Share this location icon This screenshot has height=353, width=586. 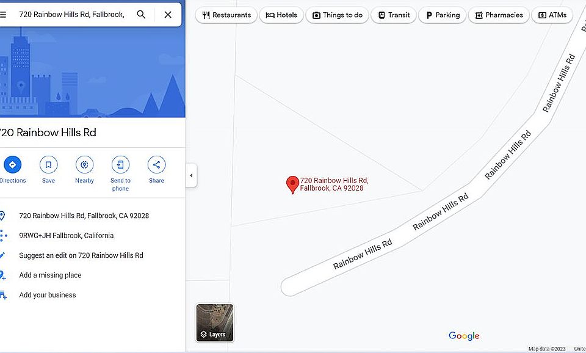(x=157, y=164)
